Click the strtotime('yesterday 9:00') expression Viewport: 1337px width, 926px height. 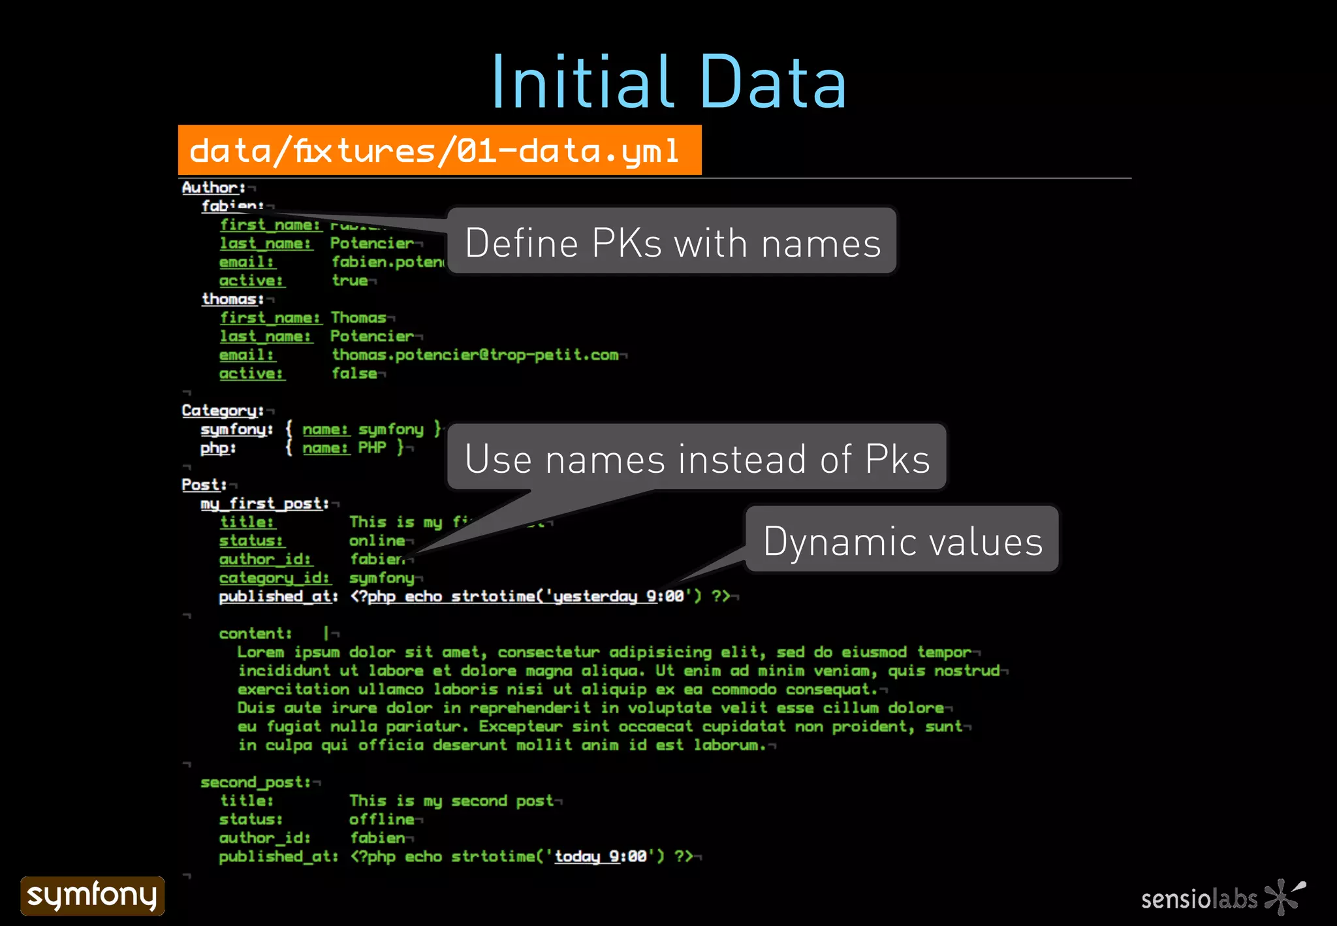coord(576,596)
